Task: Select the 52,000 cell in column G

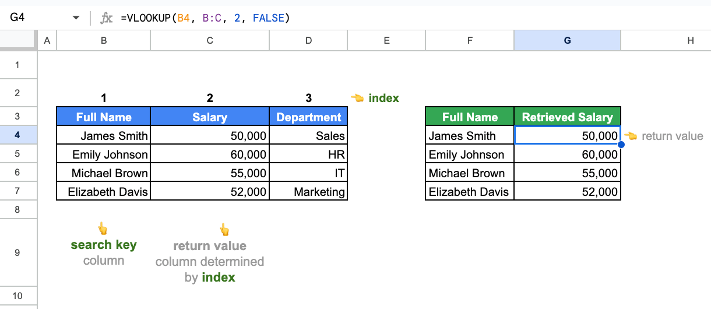Action: (568, 191)
